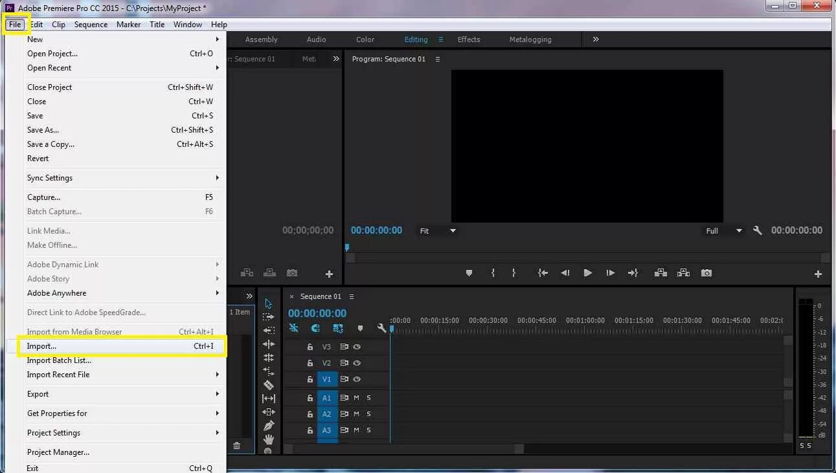Open Source monitor button editor plus
Image resolution: width=836 pixels, height=473 pixels.
329,274
